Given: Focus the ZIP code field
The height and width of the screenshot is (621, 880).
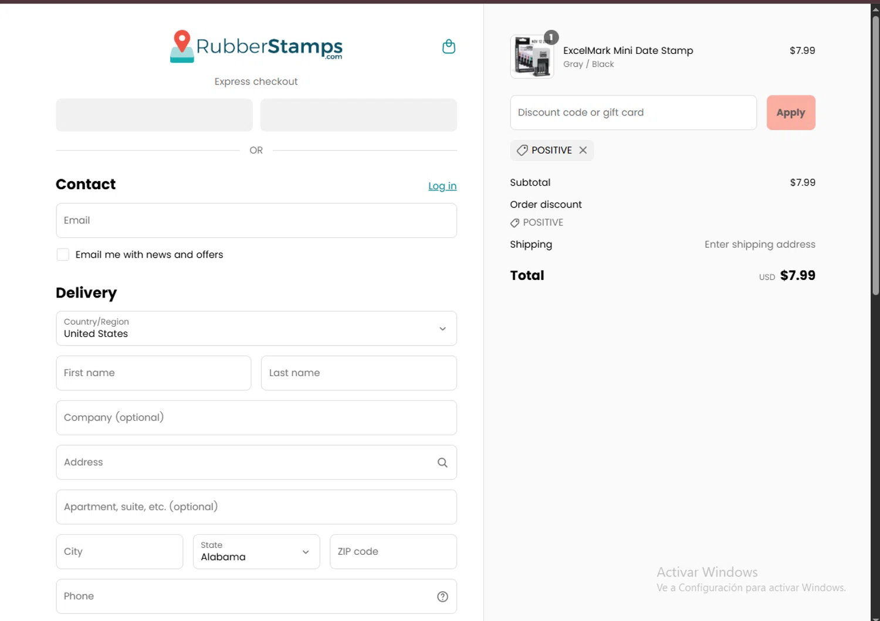Looking at the screenshot, I should pyautogui.click(x=393, y=551).
